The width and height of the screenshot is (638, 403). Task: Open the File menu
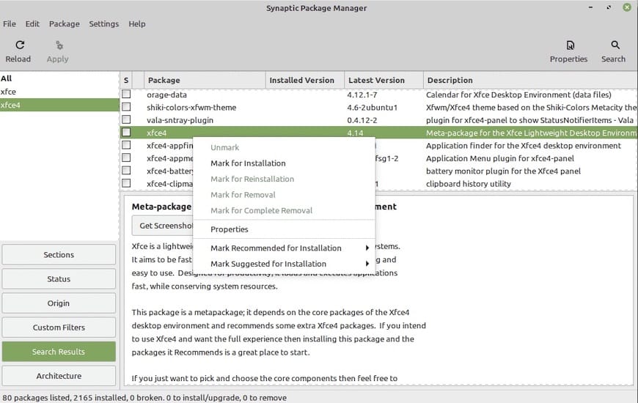click(10, 23)
